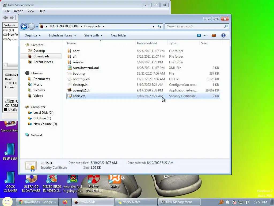Open the PISSED BIRDS desktop shortcut
This screenshot has width=274, height=206.
[x=52, y=183]
